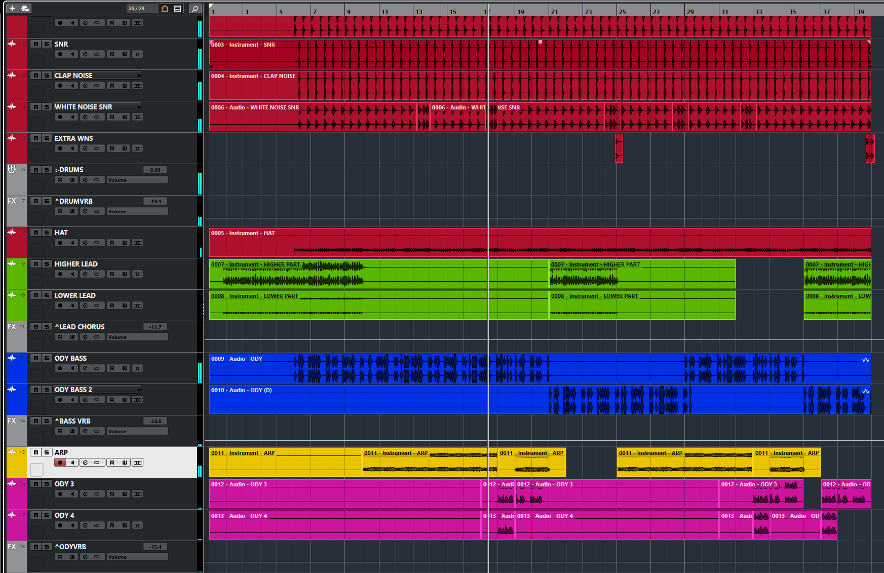Viewport: 884px width, 573px height.
Task: Solo the ODY BASS track
Action: pos(47,358)
